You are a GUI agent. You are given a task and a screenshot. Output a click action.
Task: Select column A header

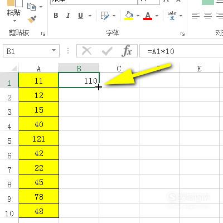tap(38, 69)
